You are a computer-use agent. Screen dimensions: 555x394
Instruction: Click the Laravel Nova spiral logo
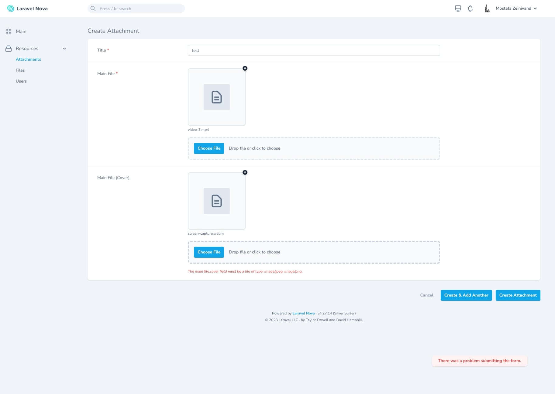(x=10, y=8)
